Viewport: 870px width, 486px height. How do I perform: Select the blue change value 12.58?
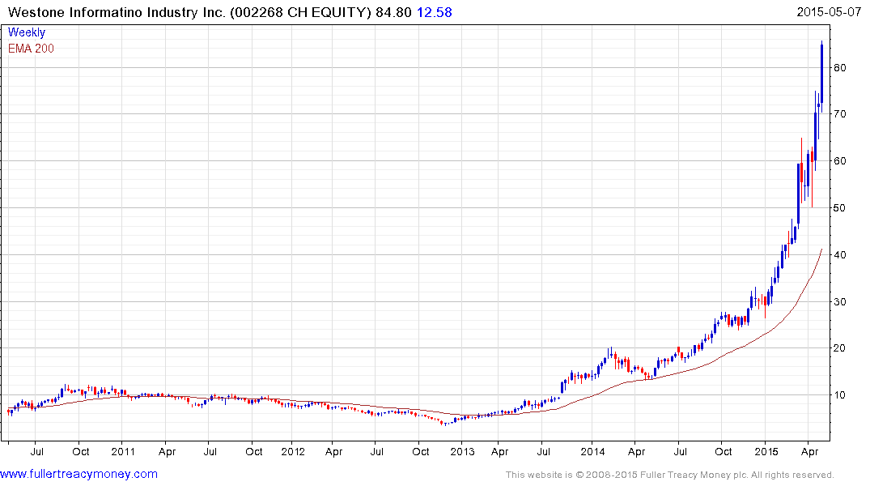tap(434, 12)
